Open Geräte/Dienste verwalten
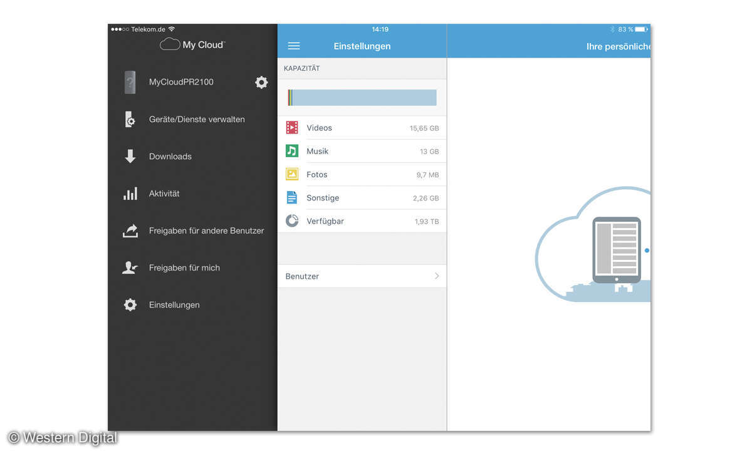This screenshot has width=752, height=451. pyautogui.click(x=197, y=119)
